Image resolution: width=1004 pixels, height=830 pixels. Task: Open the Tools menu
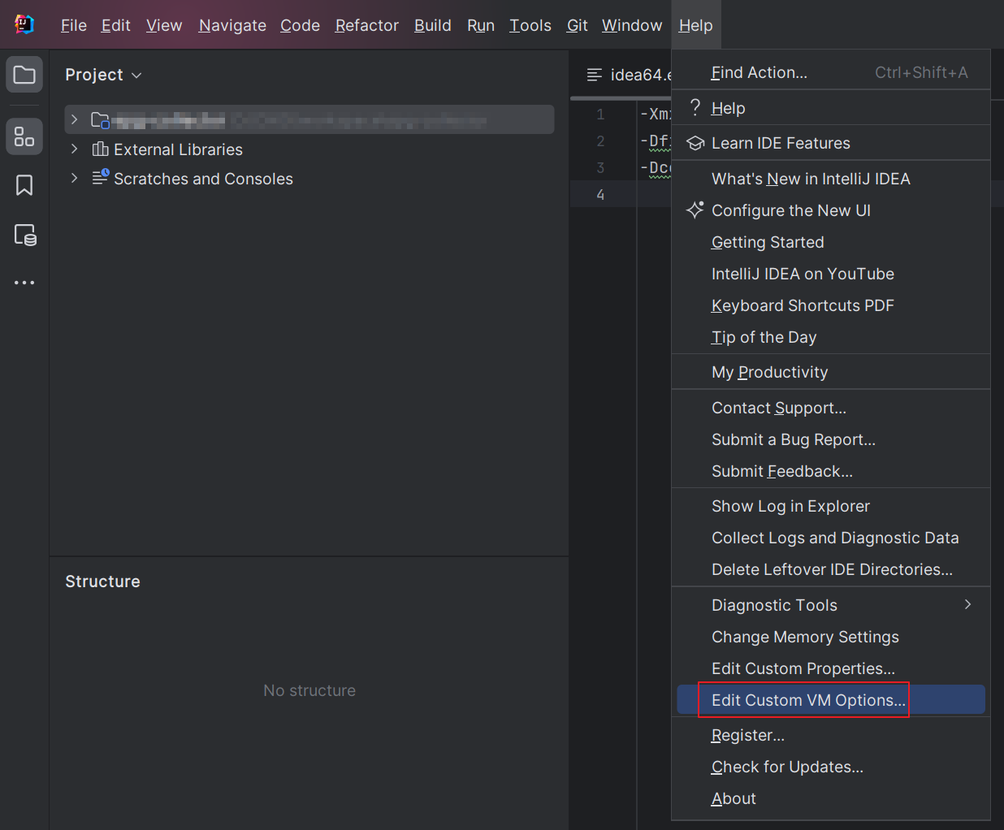(x=530, y=25)
